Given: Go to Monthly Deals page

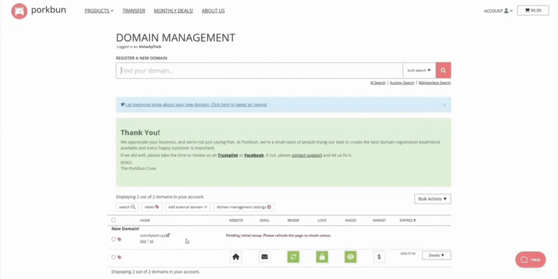Looking at the screenshot, I should click(173, 11).
